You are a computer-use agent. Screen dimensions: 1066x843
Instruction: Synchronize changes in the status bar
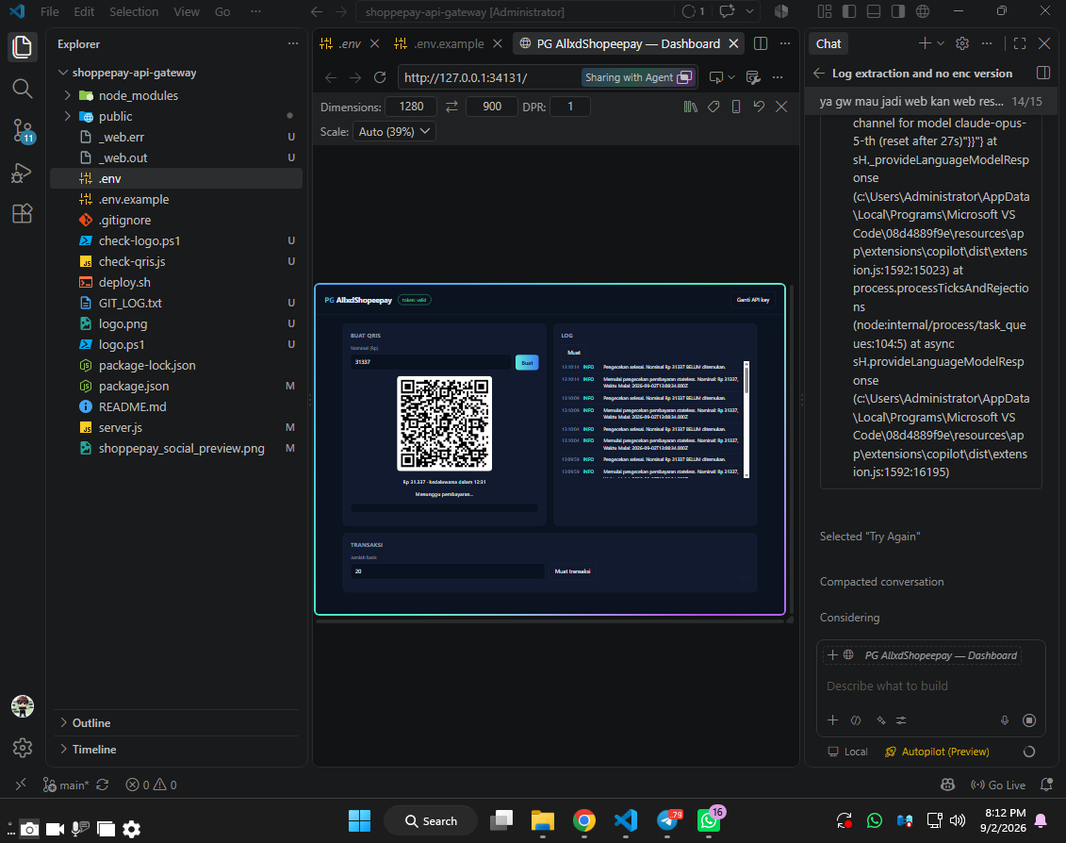[103, 785]
